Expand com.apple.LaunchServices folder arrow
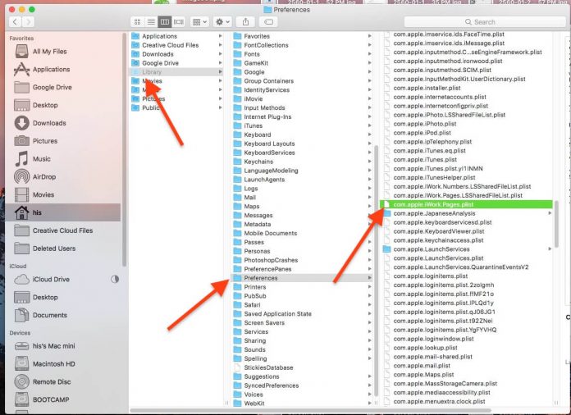This screenshot has width=571, height=415. 550,249
